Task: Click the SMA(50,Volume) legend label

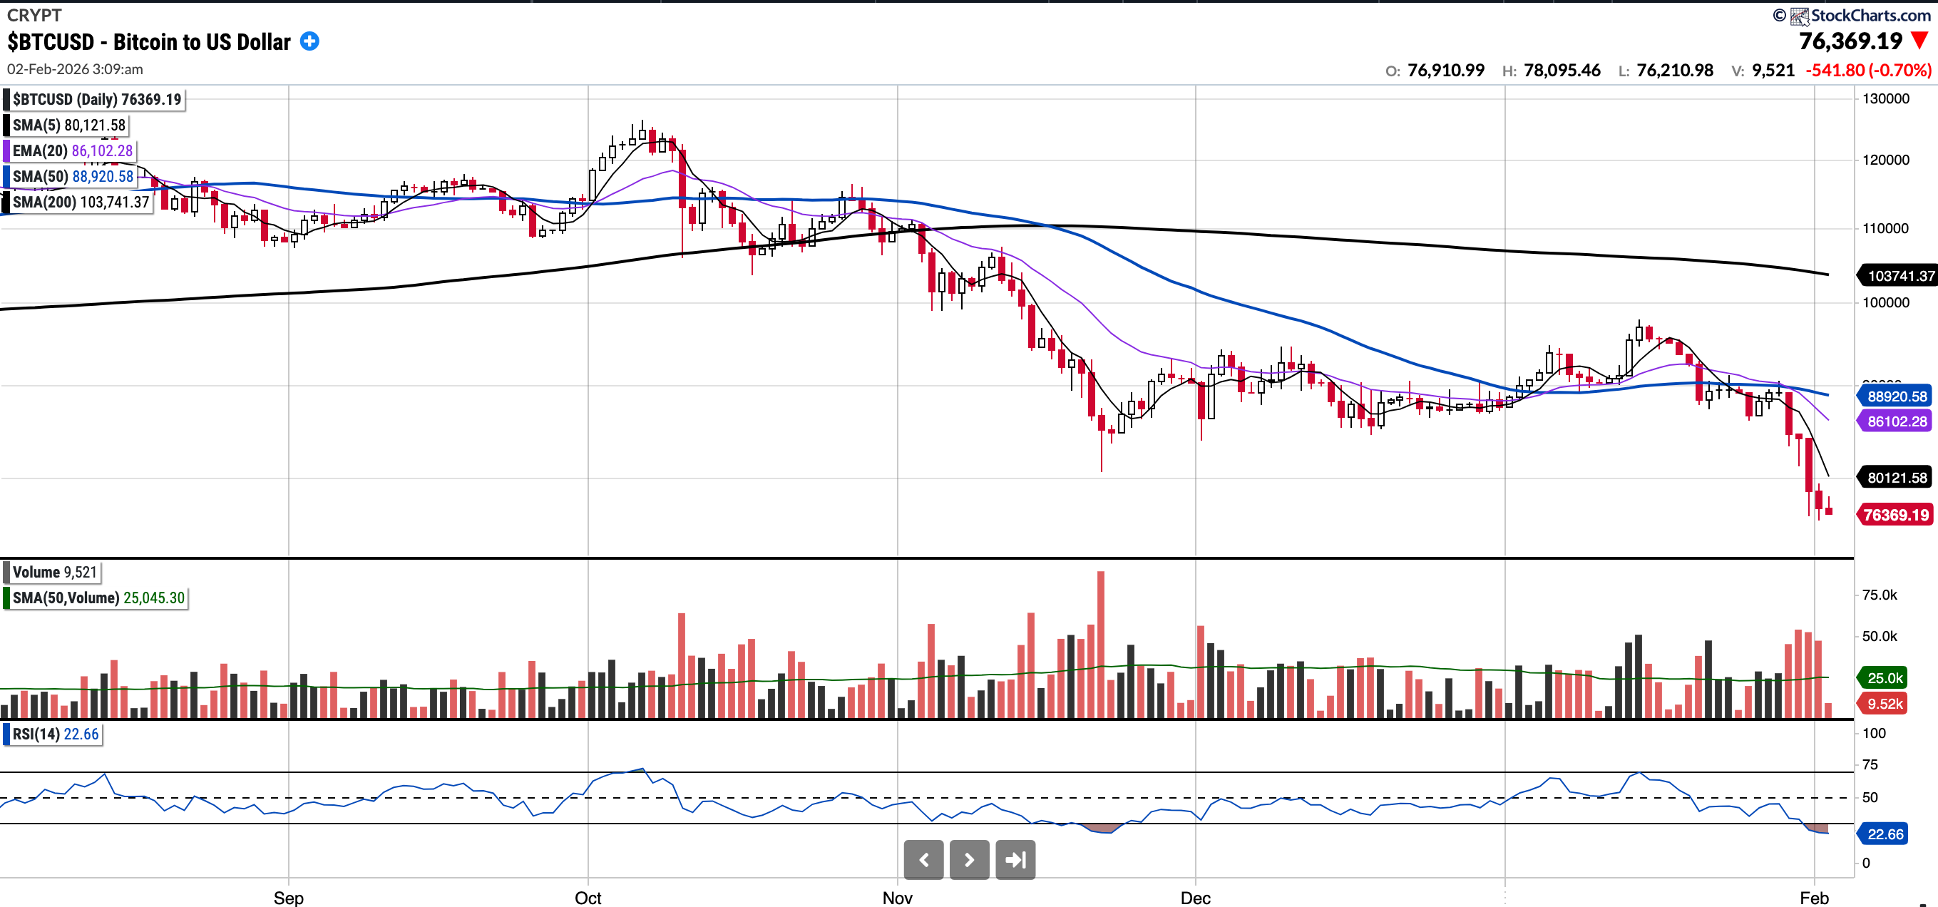Action: pos(98,598)
